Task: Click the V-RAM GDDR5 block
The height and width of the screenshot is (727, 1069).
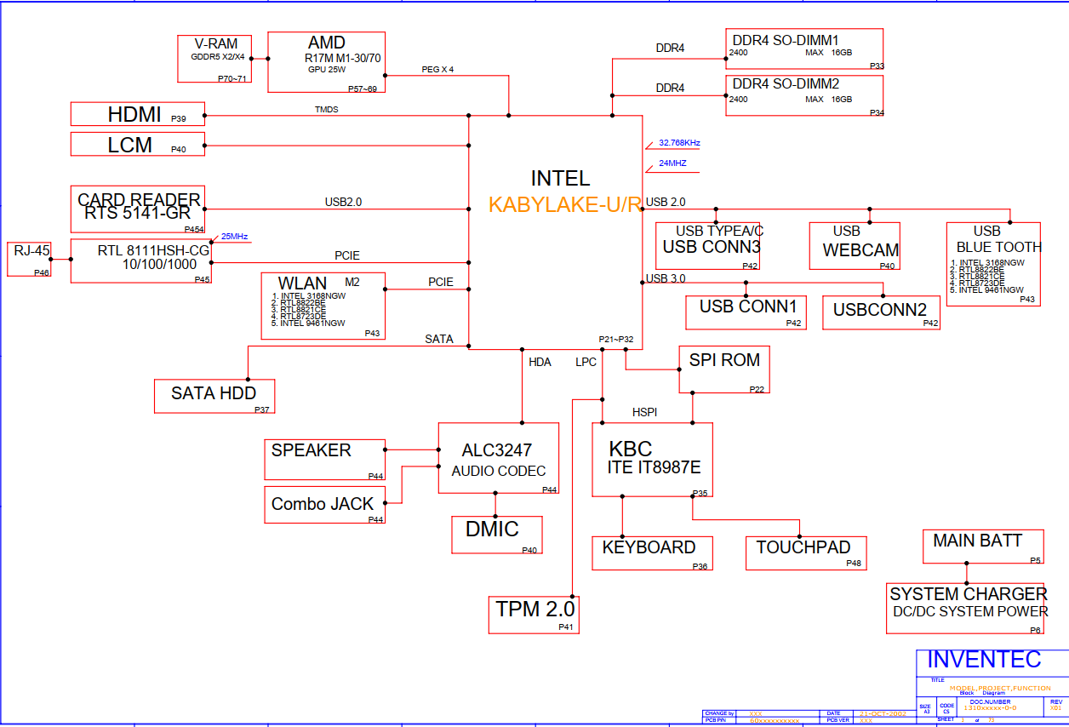Action: point(214,59)
